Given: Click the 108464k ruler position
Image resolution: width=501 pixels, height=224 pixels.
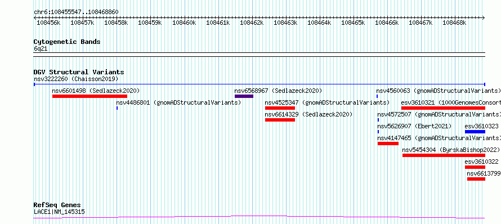Looking at the screenshot, I should [319, 23].
